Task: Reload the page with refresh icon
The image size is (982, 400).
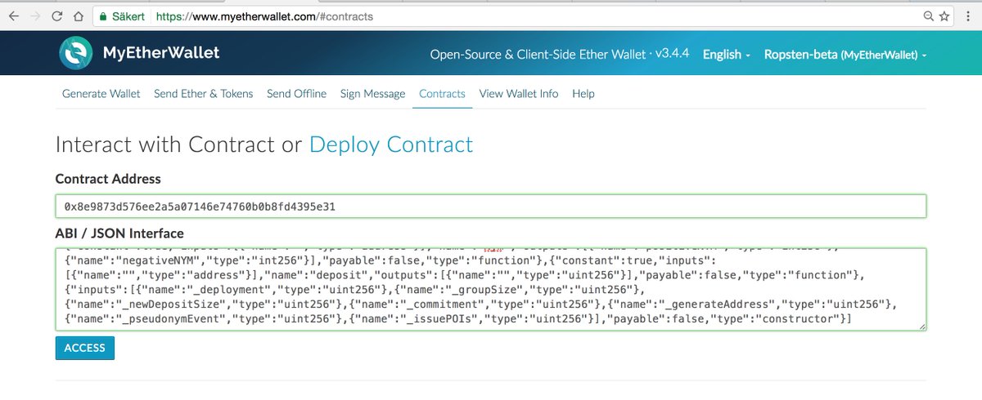Action: (56, 16)
